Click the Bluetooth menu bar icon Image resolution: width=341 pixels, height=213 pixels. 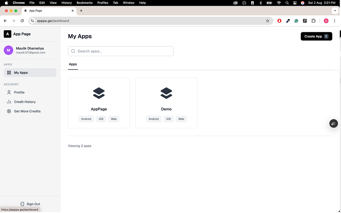click(261, 3)
